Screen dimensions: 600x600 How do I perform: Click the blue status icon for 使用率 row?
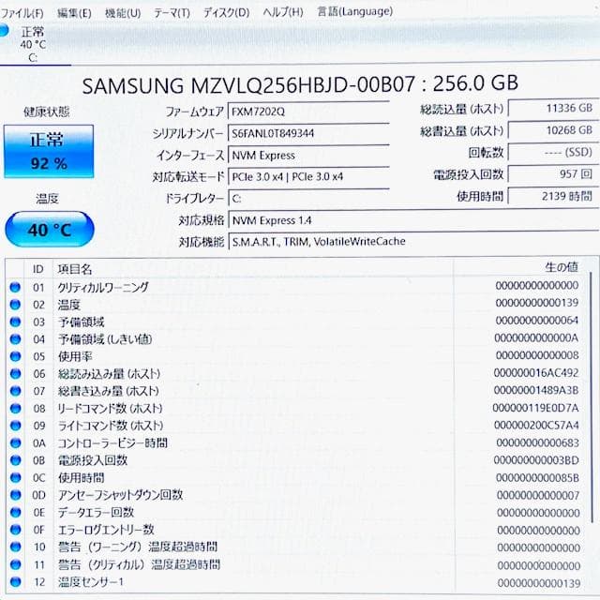[x=15, y=356]
